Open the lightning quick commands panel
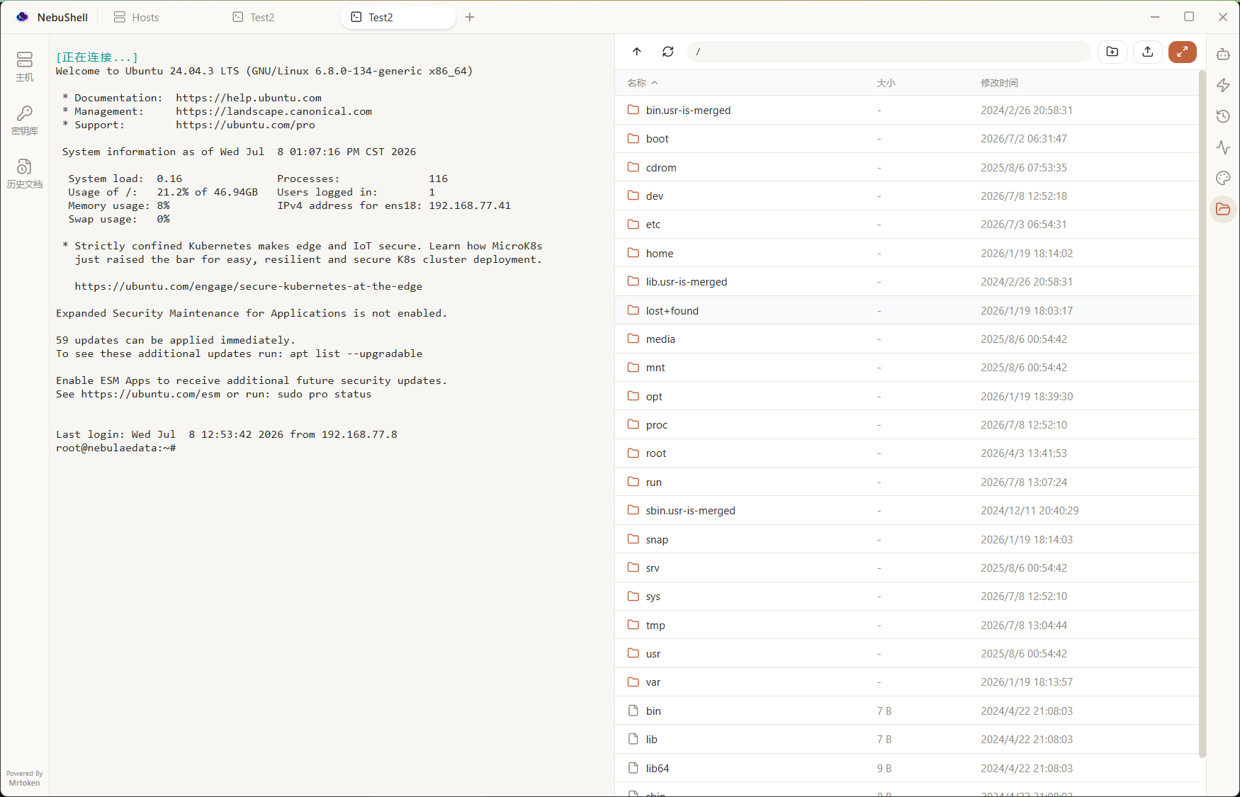 (1223, 85)
